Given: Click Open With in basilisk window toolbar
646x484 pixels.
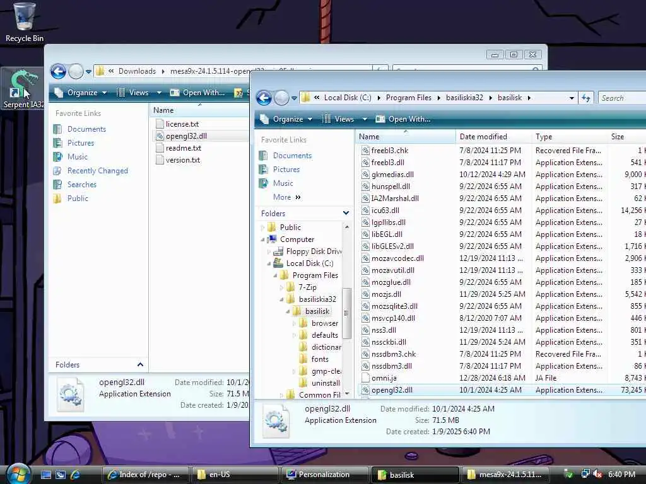Looking at the screenshot, I should [x=403, y=119].
